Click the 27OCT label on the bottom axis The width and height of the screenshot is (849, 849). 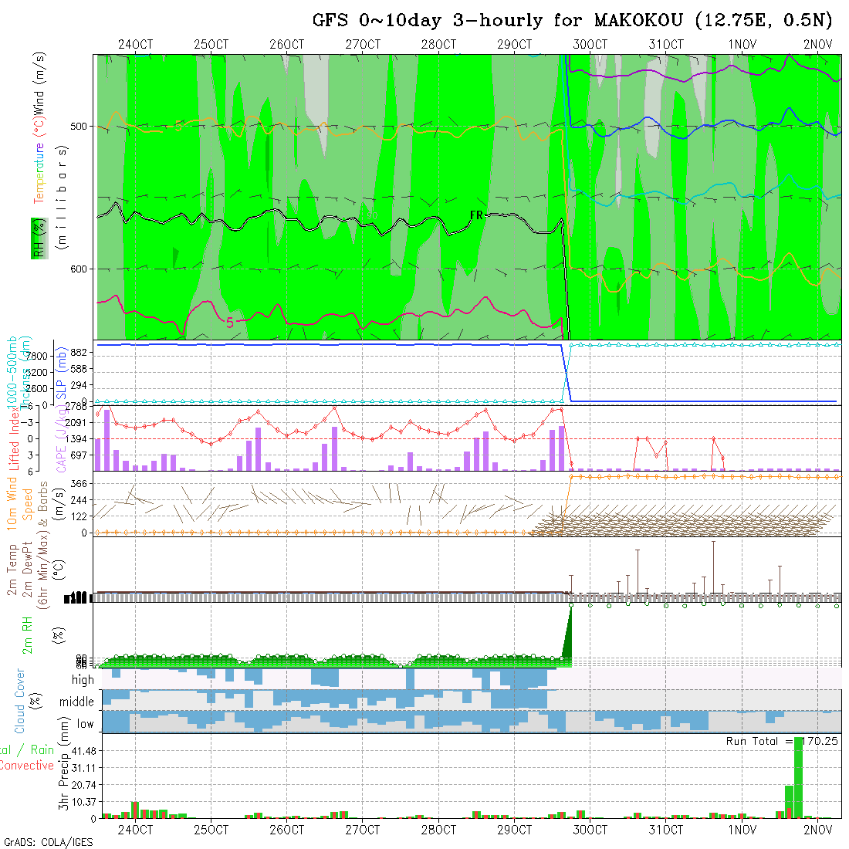(363, 830)
